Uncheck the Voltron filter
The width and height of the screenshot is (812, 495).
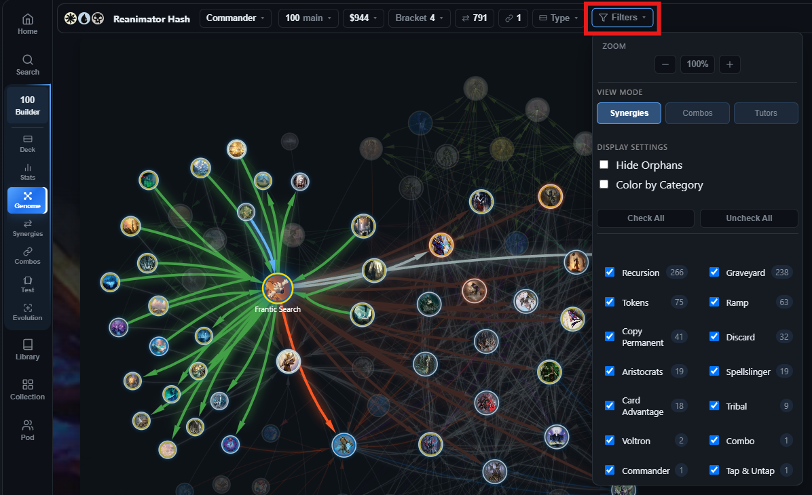(610, 441)
